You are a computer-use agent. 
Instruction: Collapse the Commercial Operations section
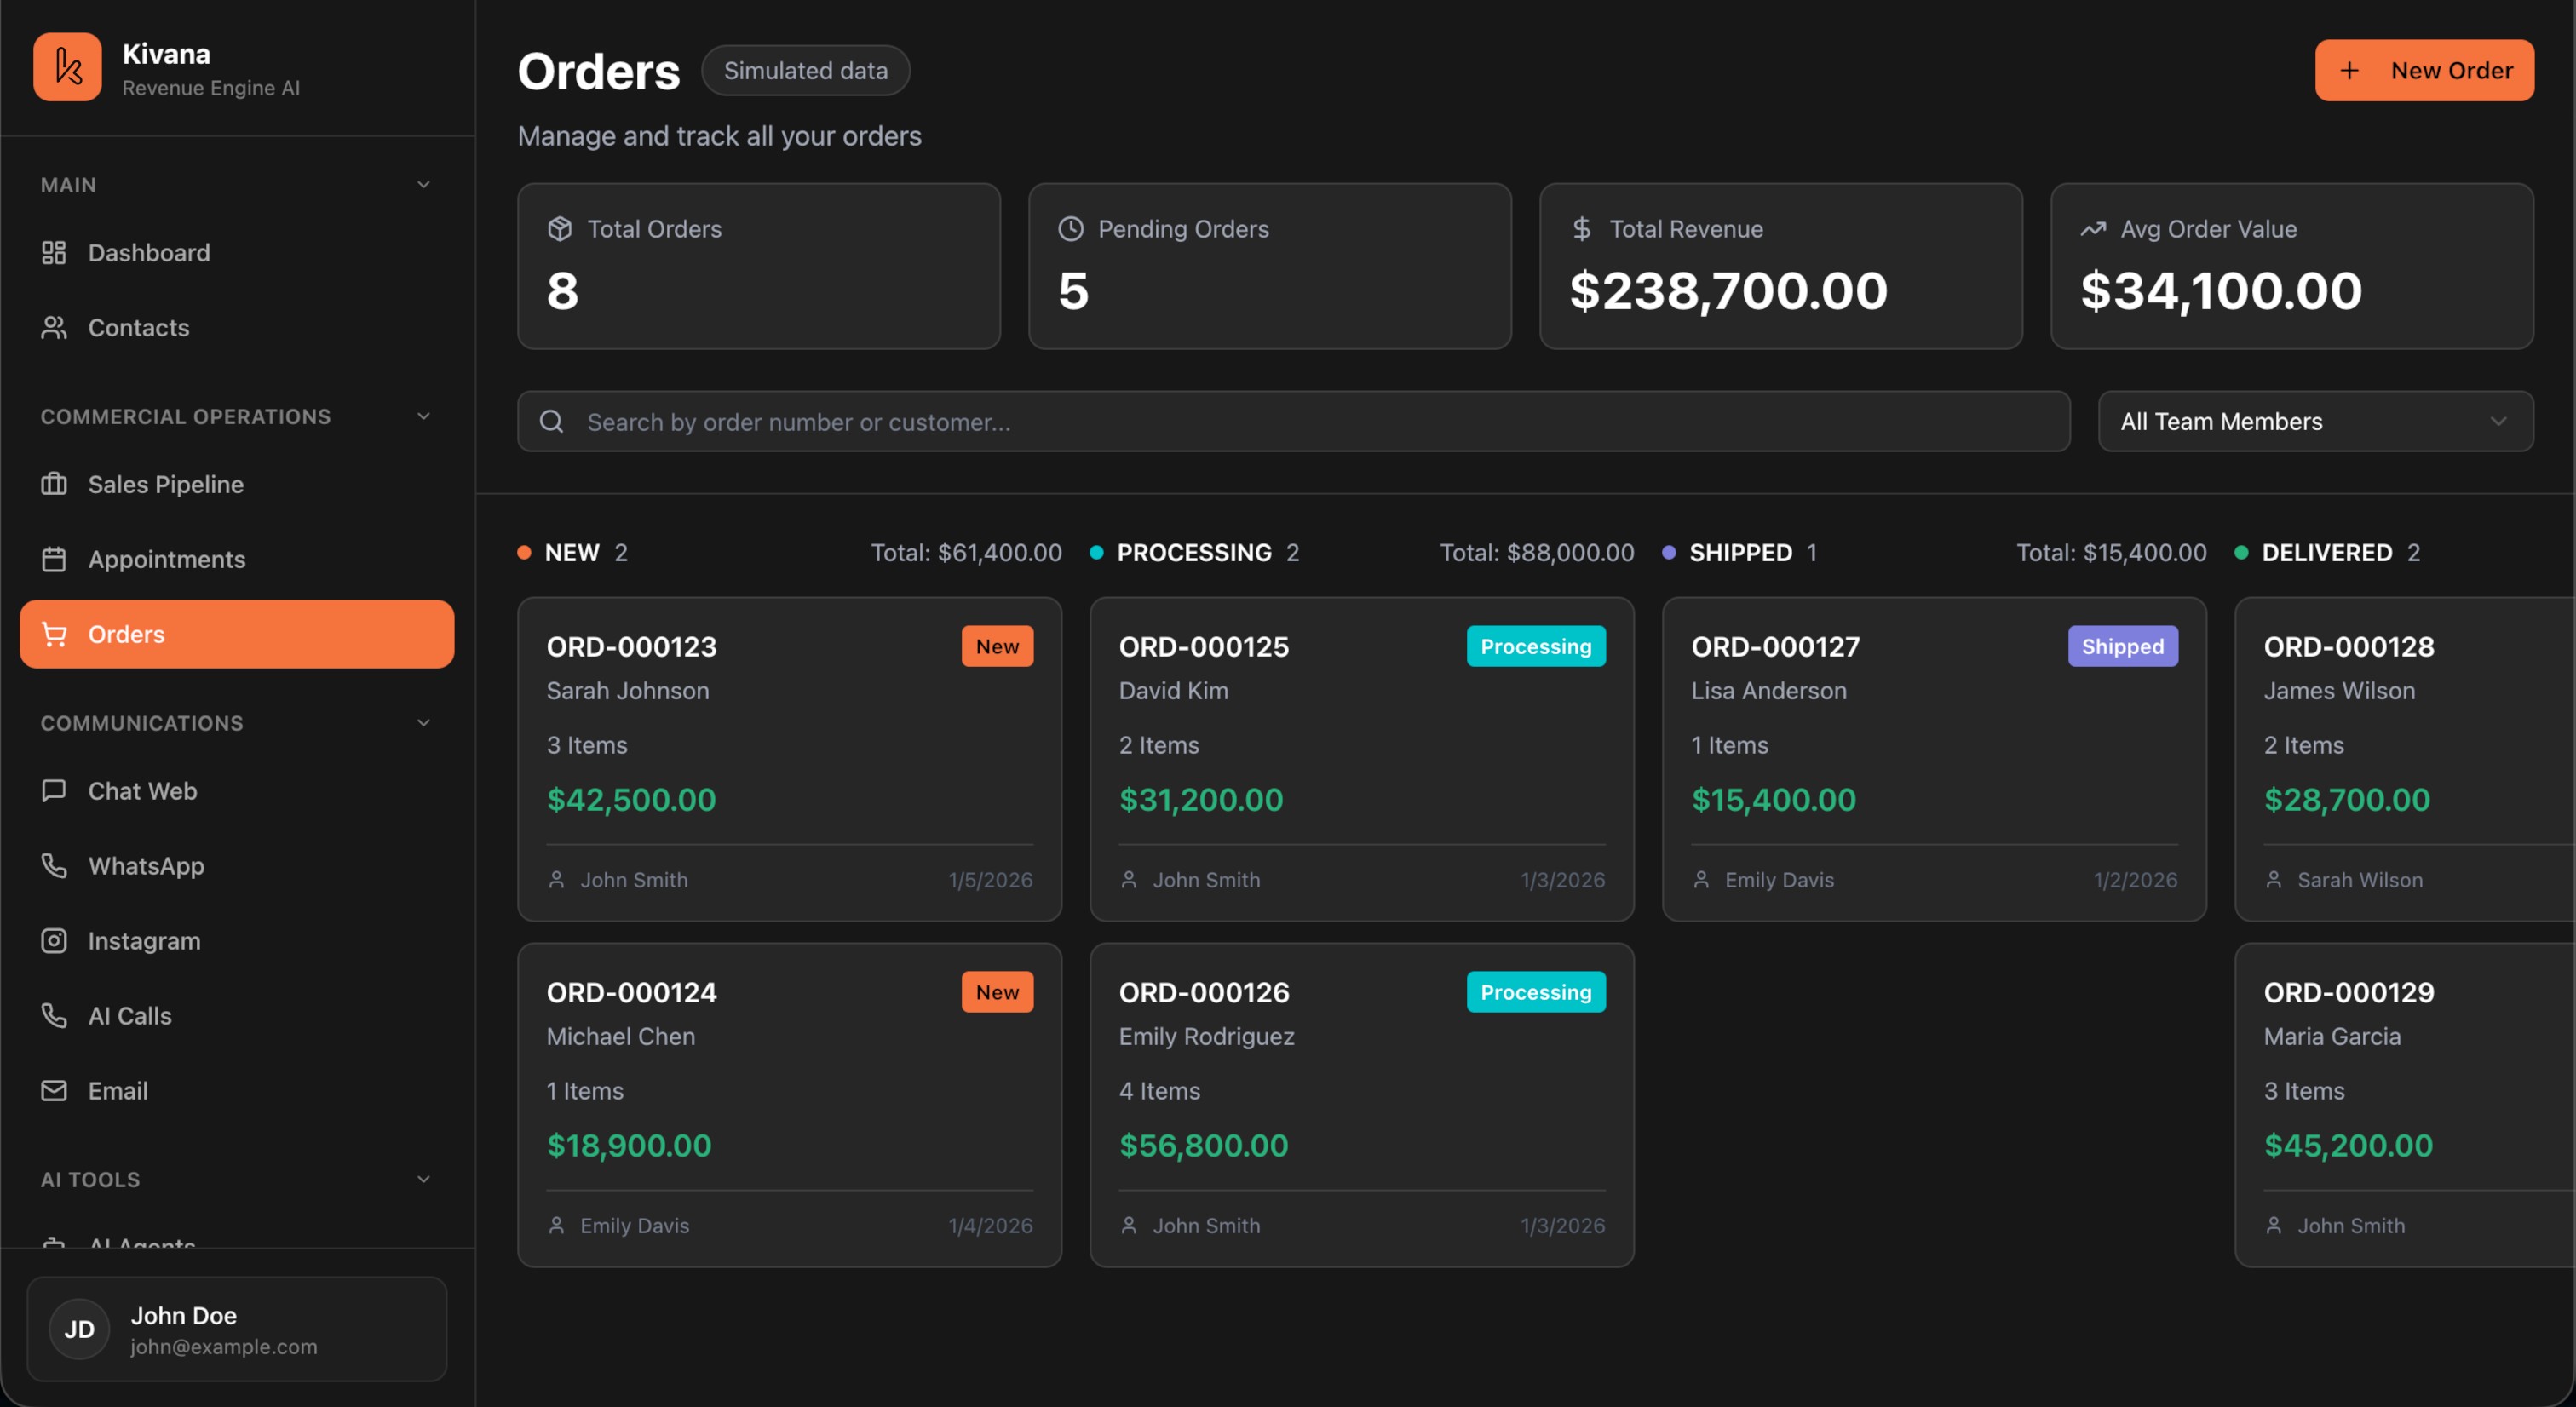click(x=423, y=416)
